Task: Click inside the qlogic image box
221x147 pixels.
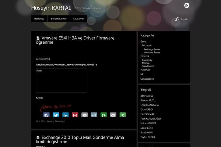Action: [x=61, y=81]
